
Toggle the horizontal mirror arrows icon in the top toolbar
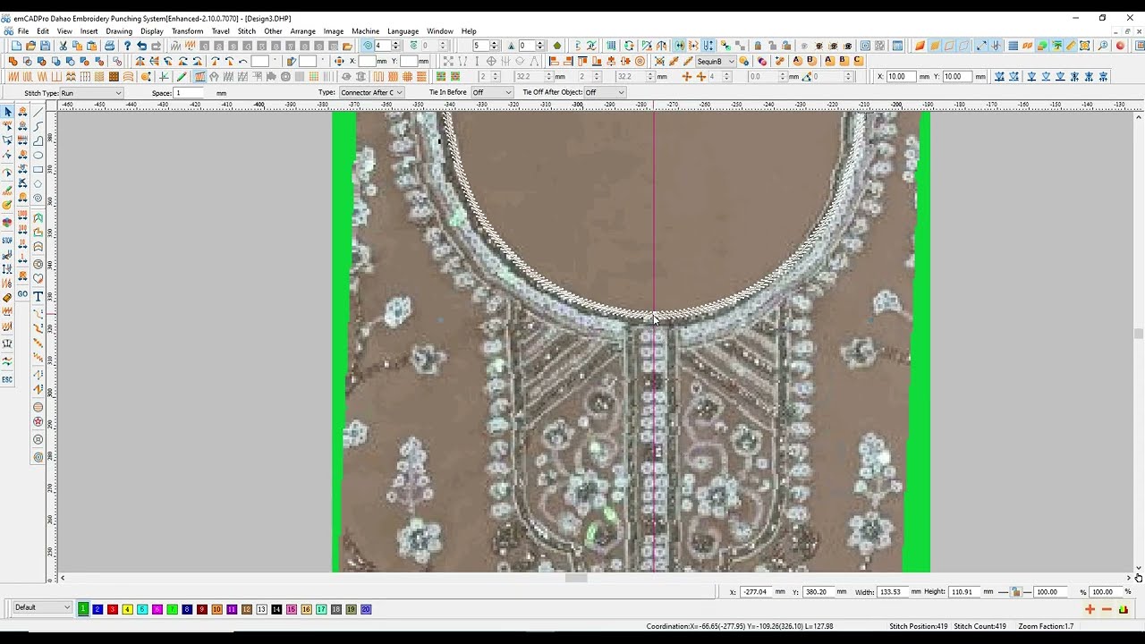pos(680,46)
